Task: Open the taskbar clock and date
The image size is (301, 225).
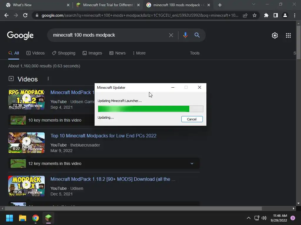Action: click(x=279, y=218)
